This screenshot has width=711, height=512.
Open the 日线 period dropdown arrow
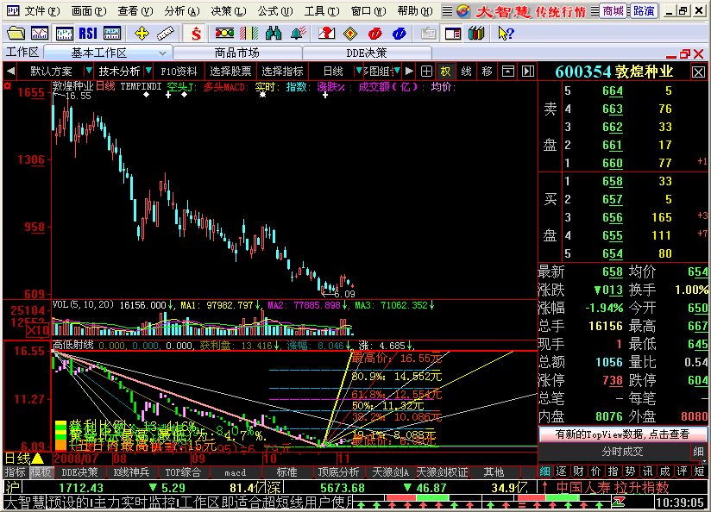pos(359,71)
